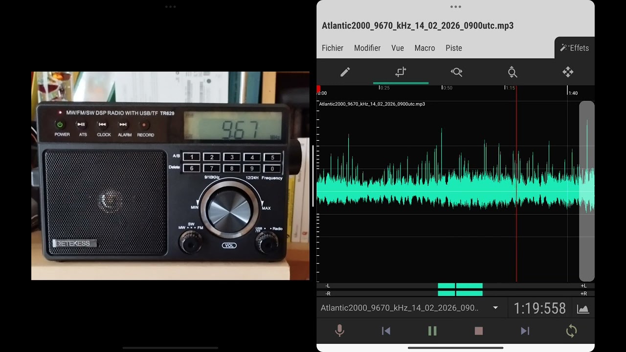Open the Macro menu
626x352 pixels.
[425, 48]
